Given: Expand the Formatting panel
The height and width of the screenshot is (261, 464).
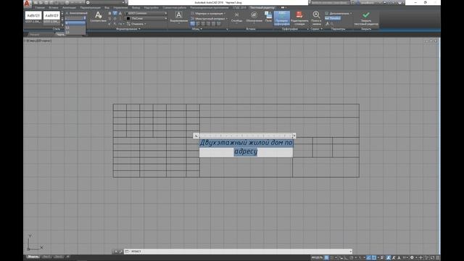Looking at the screenshot, I should point(128,29).
